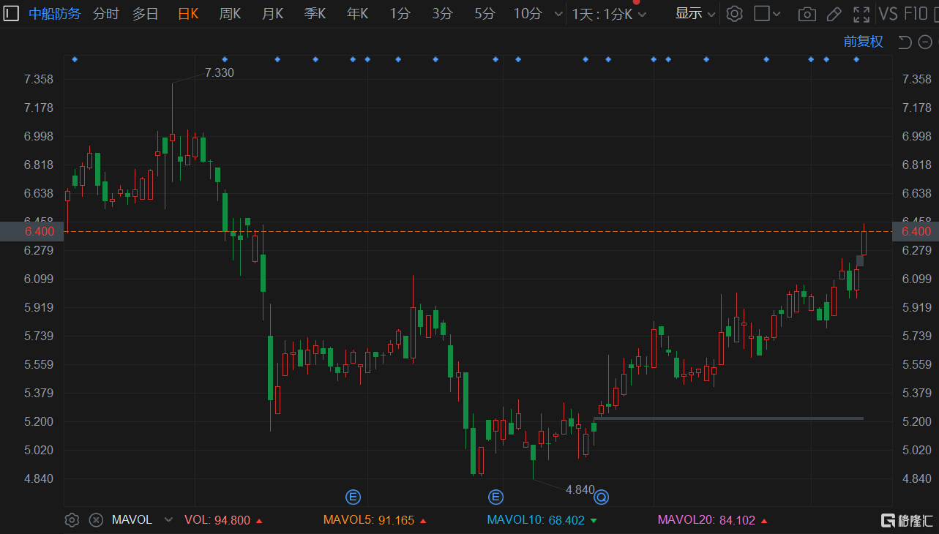Switch to the 周K weekly tab

[x=230, y=14]
